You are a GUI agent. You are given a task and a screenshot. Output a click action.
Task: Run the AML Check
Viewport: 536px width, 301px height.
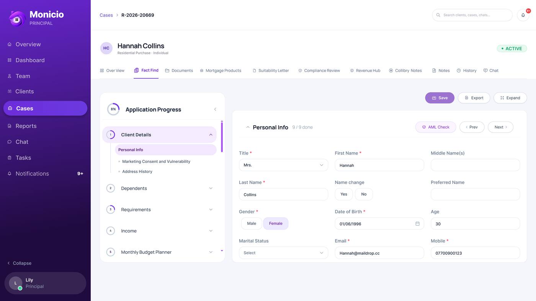click(x=436, y=127)
